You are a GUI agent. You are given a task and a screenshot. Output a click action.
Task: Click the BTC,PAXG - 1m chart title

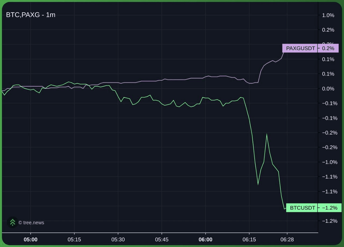pos(31,15)
